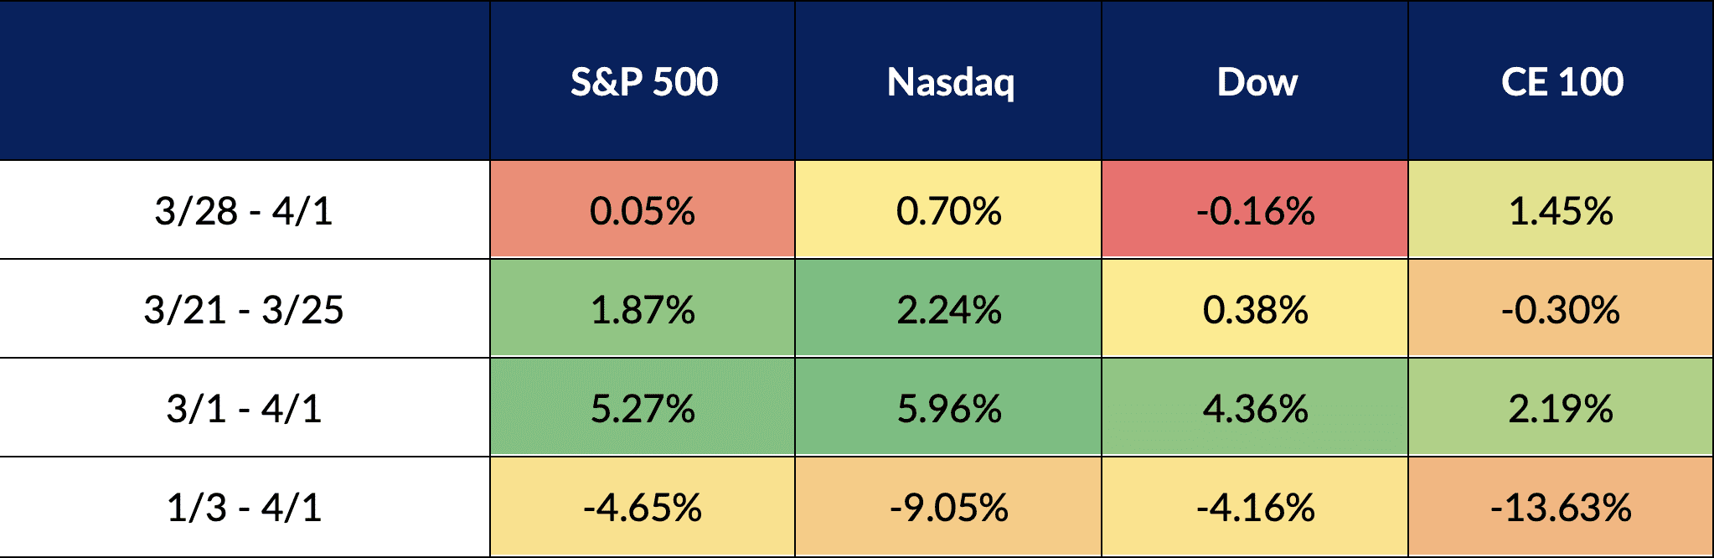Select the 2.24% Nasdaq cell
This screenshot has height=558, width=1714.
point(949,310)
